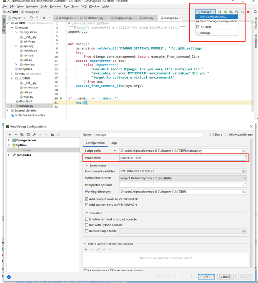
Task: Click Sort configurations icon
Action: [58, 135]
